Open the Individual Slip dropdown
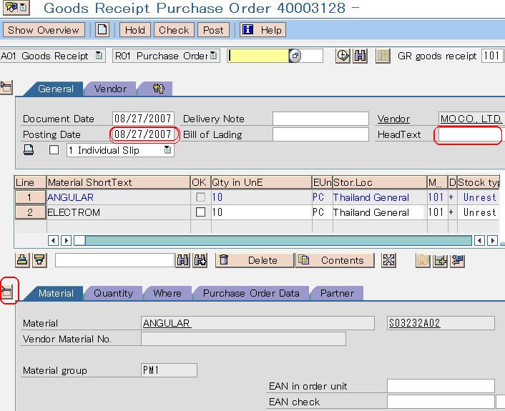This screenshot has width=505, height=411. (167, 150)
